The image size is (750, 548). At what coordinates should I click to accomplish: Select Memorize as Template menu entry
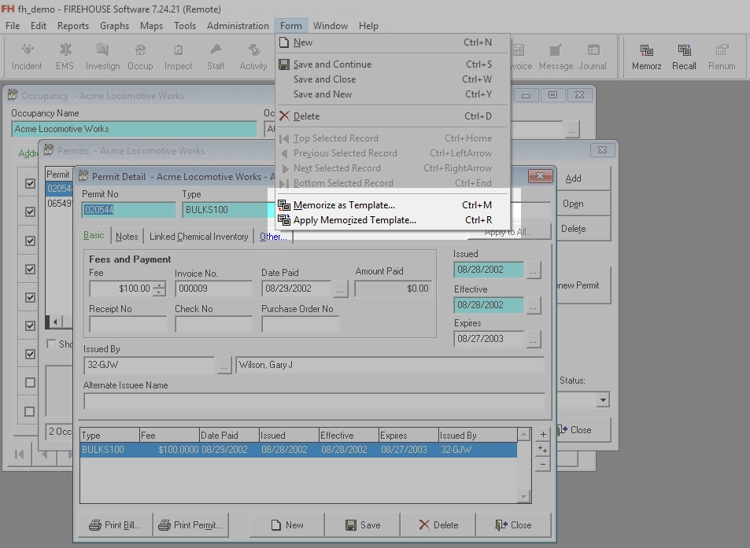[393, 205]
